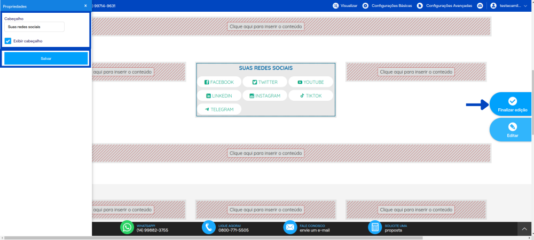Click the Editar floating button
The image size is (534, 240).
coord(511,130)
